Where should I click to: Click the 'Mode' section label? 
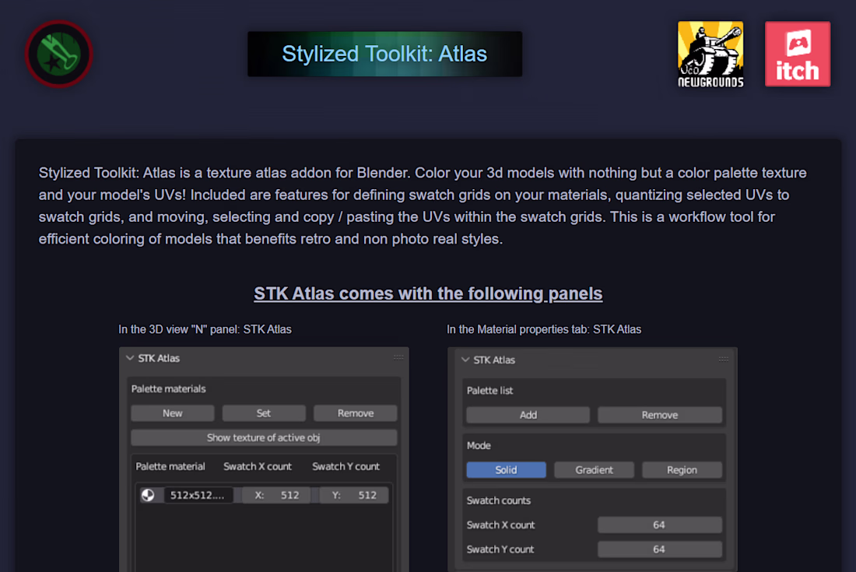(x=479, y=445)
